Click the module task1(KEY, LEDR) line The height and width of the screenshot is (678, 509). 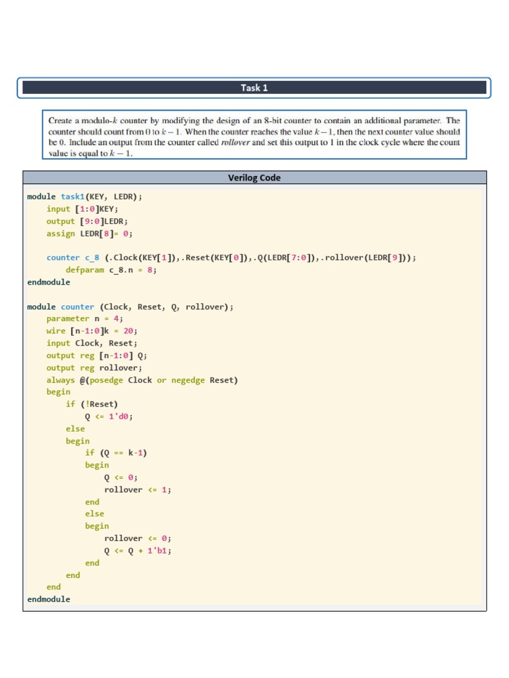[85, 197]
